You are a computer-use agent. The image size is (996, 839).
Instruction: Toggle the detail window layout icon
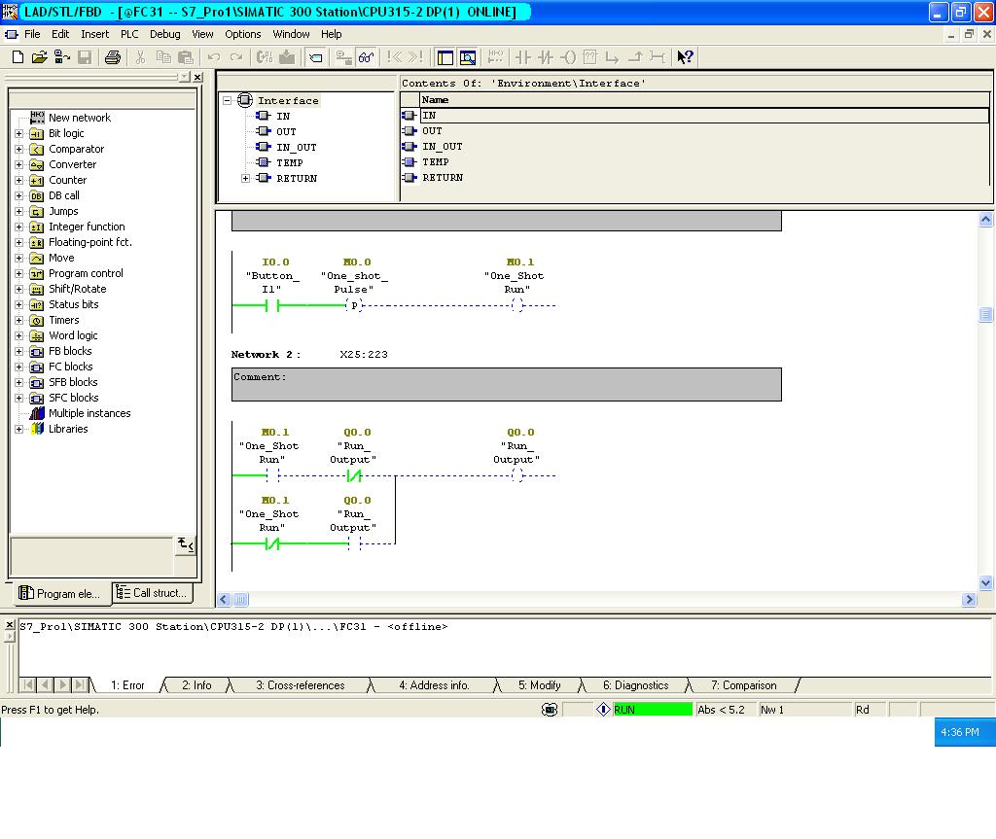467,58
